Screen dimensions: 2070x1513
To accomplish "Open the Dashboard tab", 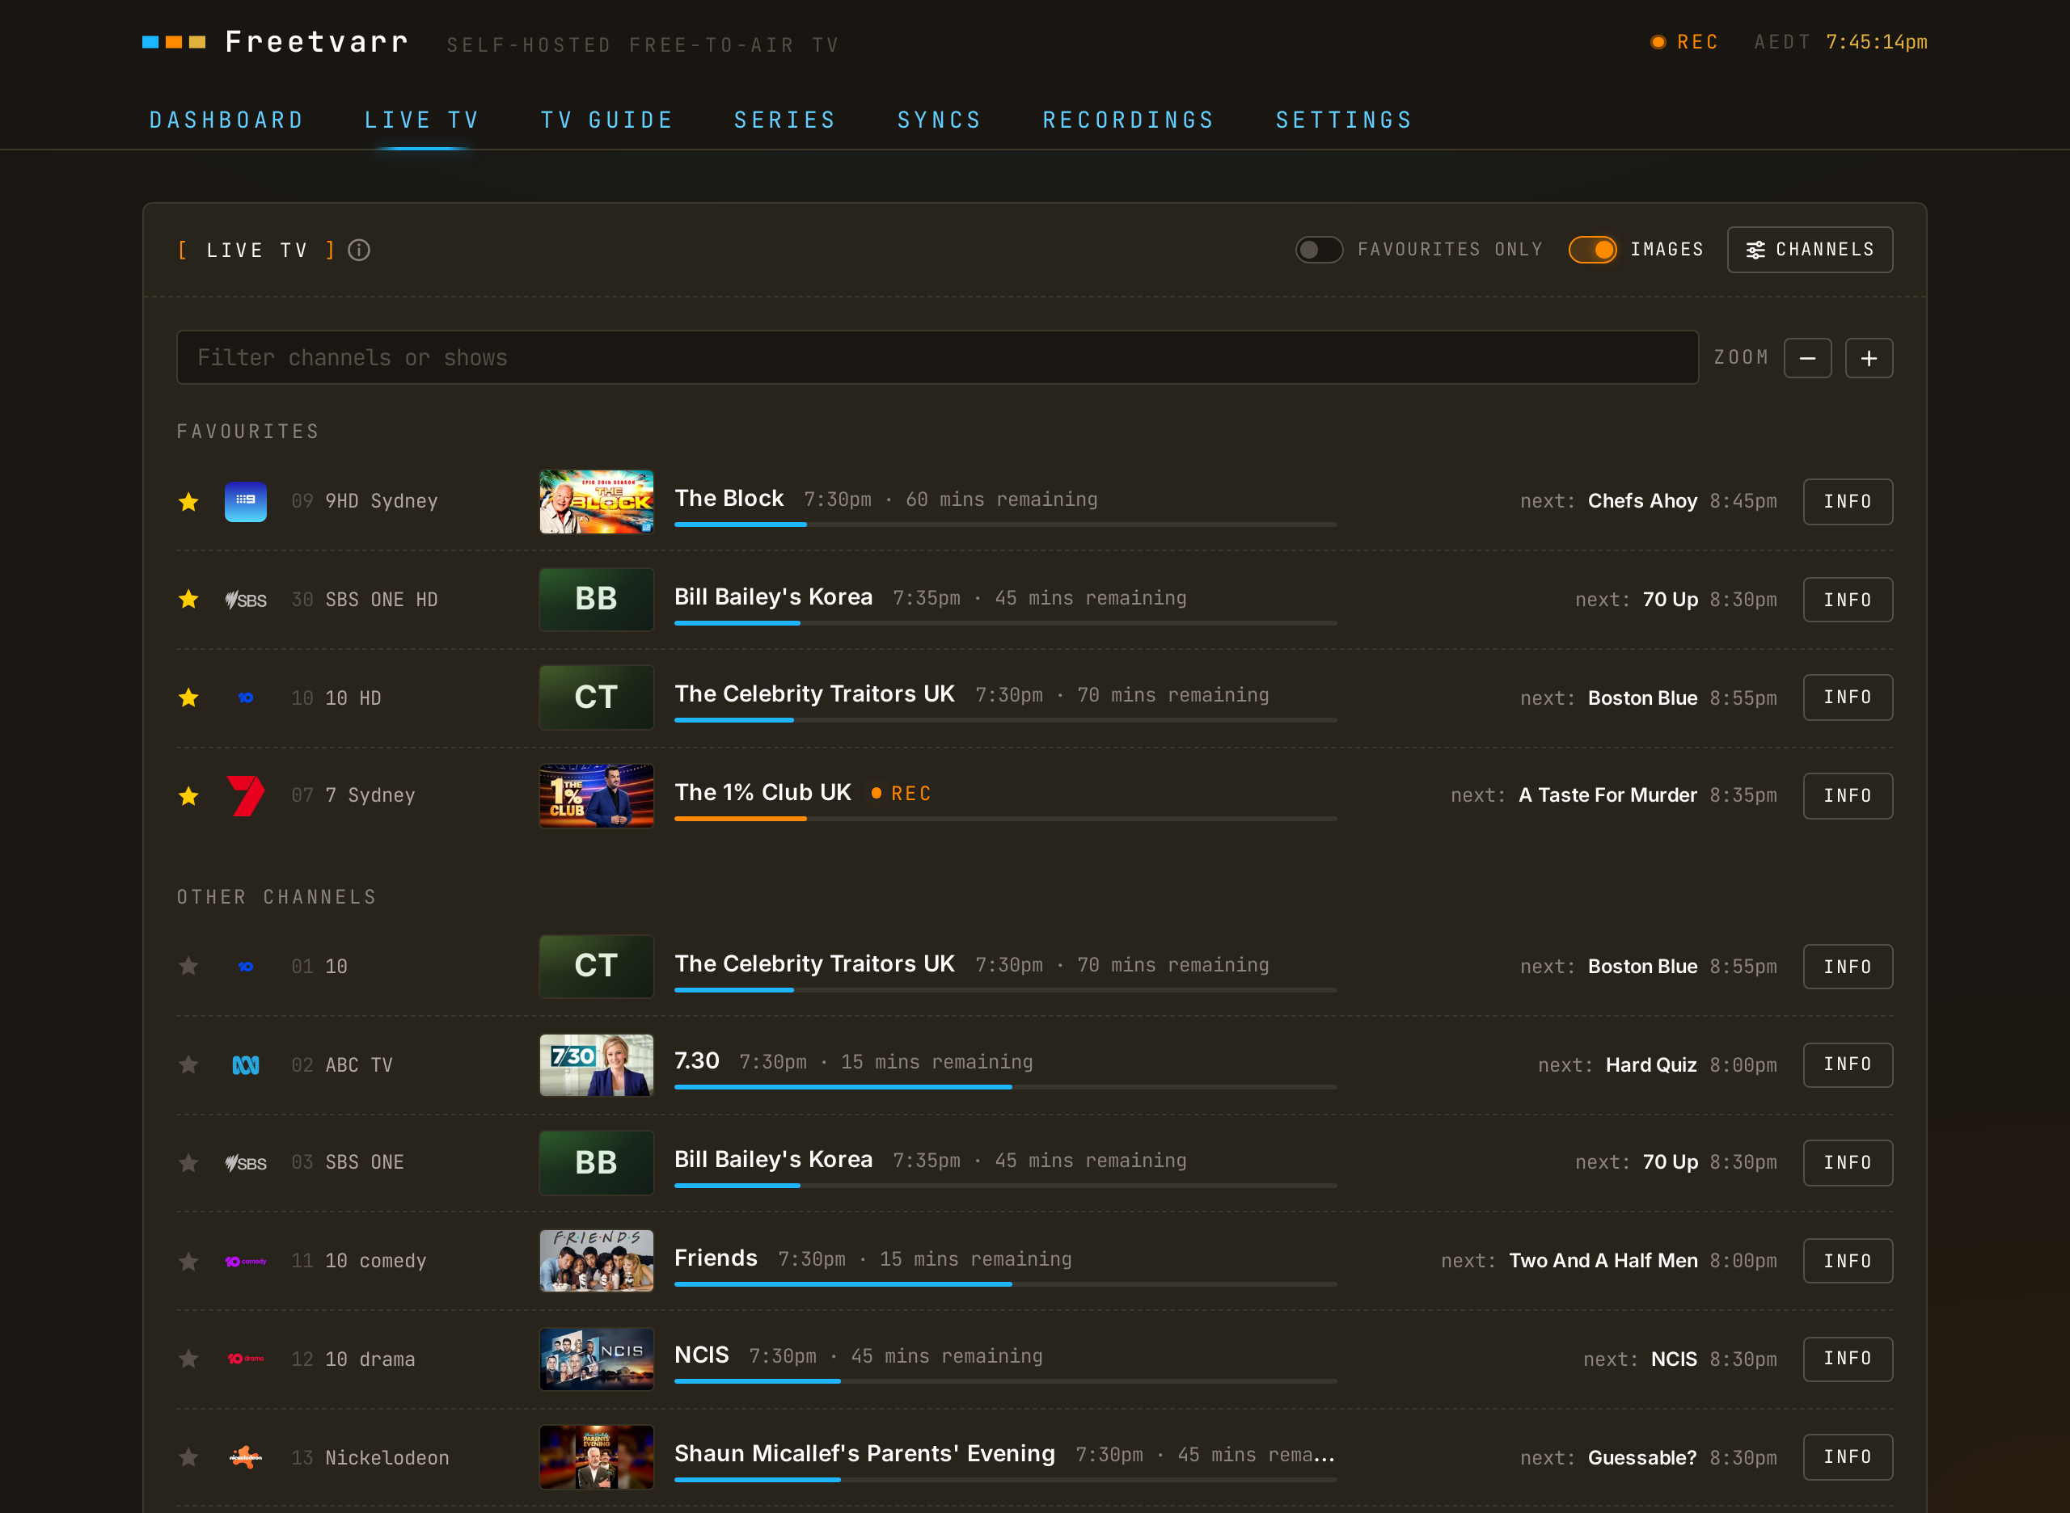I will tap(226, 120).
